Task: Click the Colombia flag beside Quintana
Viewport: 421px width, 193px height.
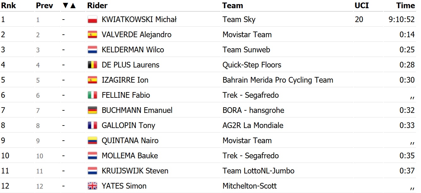Action: tap(92, 141)
